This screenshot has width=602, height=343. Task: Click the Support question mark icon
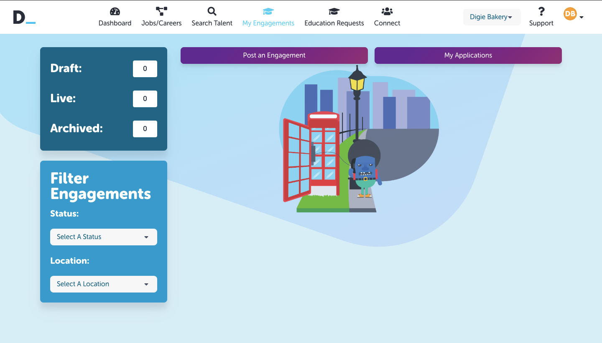(541, 11)
